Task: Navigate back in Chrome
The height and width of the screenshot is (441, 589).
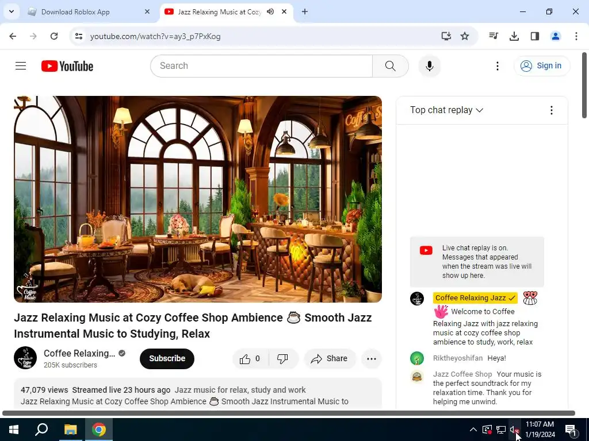Action: [x=13, y=36]
